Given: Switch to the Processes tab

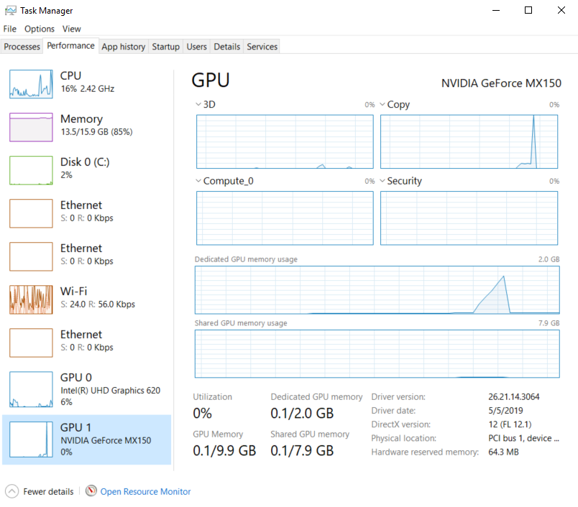Looking at the screenshot, I should (x=22, y=47).
